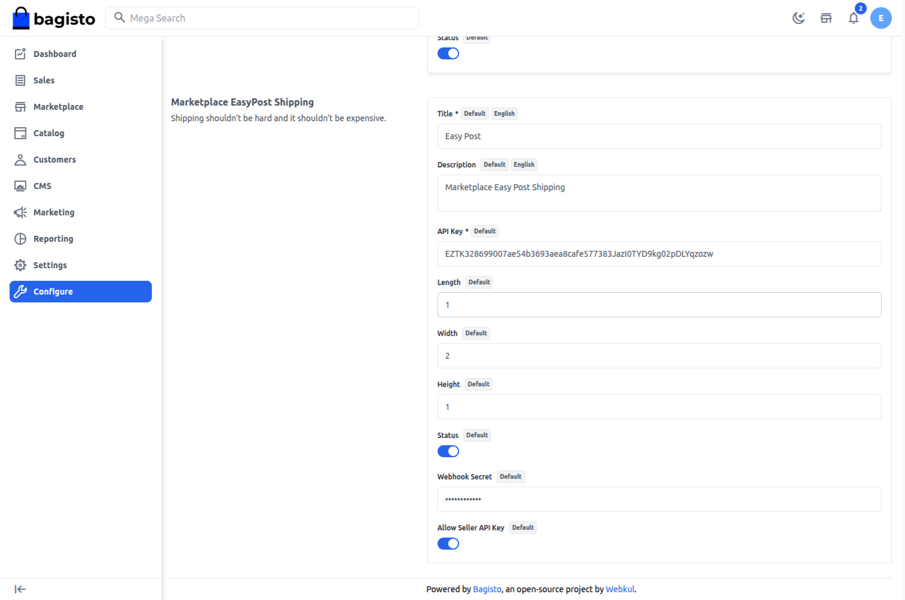This screenshot has width=905, height=600.
Task: Open the user profile avatar E
Action: pos(881,18)
